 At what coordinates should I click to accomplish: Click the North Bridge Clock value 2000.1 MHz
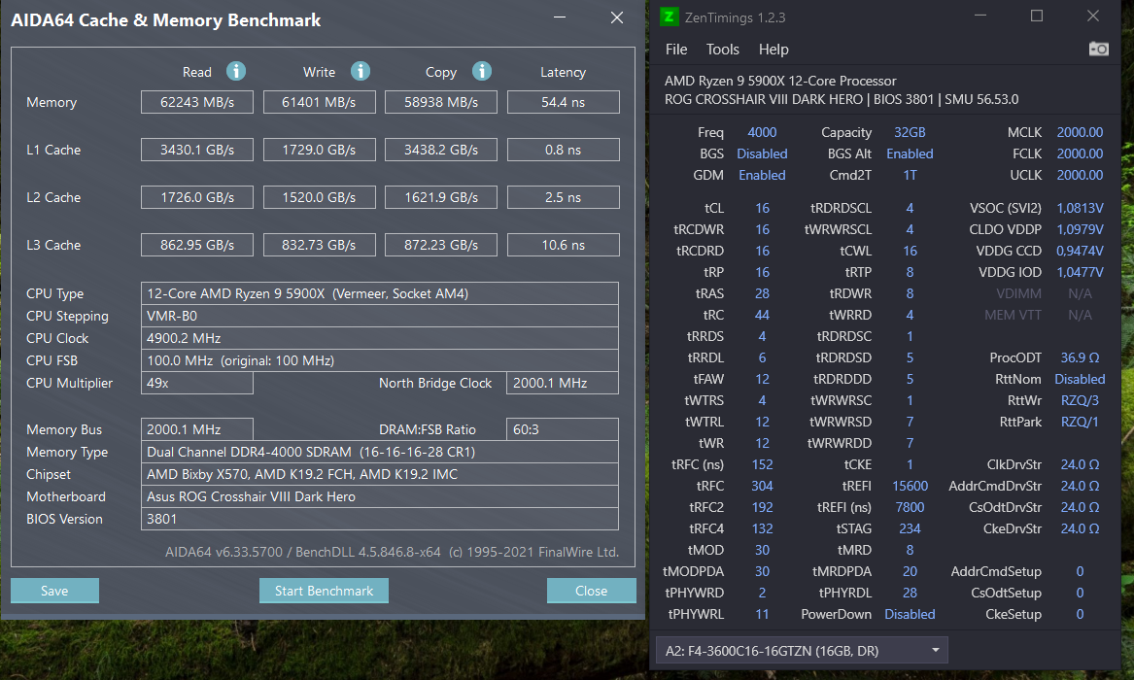point(563,383)
